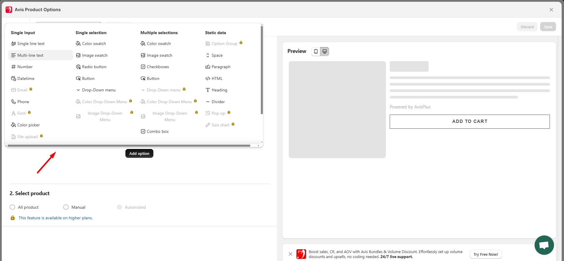The width and height of the screenshot is (564, 261).
Task: Click the option menu's horizontal scrollbar
Action: (x=129, y=145)
